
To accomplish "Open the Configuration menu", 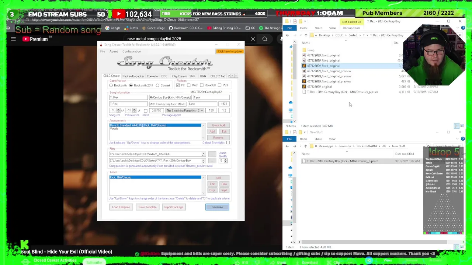I will pos(132,52).
